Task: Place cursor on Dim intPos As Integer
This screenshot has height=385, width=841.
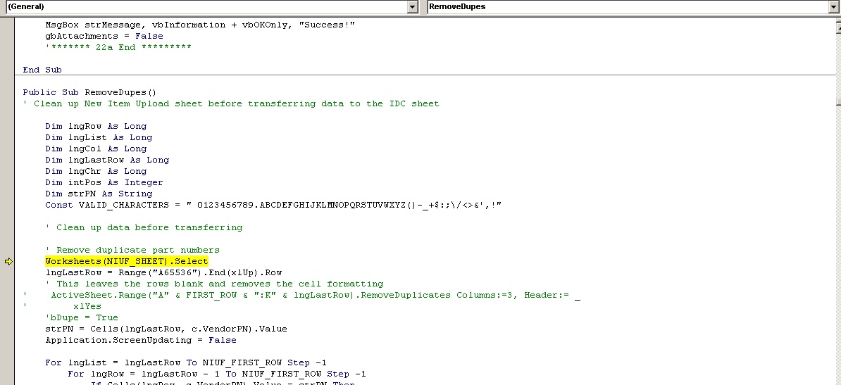Action: 104,182
